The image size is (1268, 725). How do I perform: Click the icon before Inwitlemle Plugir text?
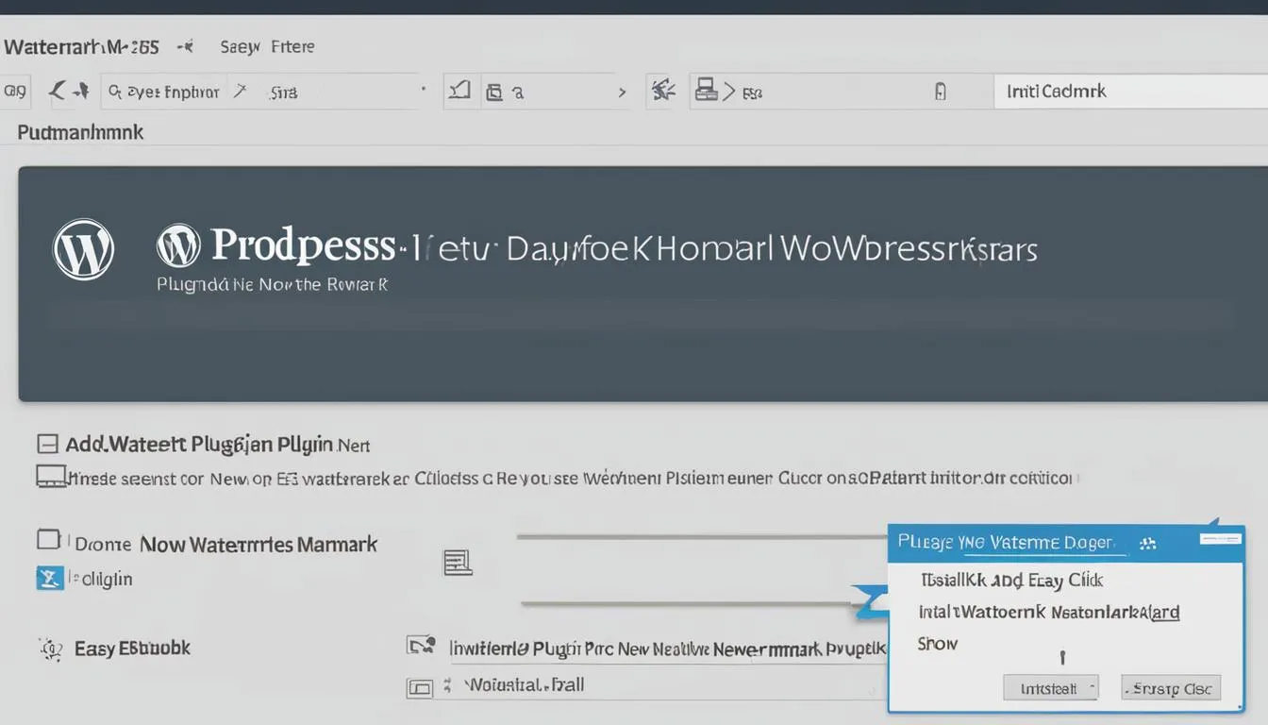point(421,646)
